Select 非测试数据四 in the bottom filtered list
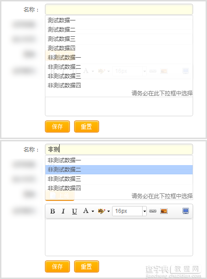207x279 pixels. tap(119, 188)
